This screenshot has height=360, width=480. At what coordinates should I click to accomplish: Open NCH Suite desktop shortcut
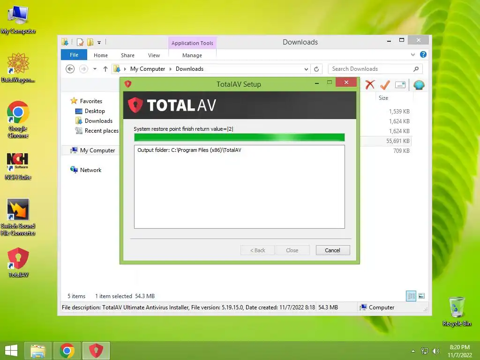click(x=18, y=166)
